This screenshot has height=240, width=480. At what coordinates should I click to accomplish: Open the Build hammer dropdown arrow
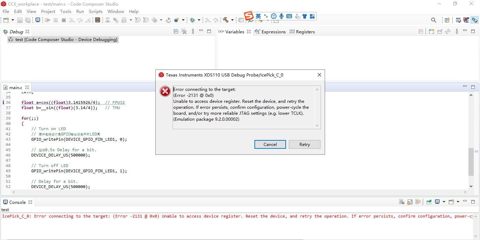(232, 20)
